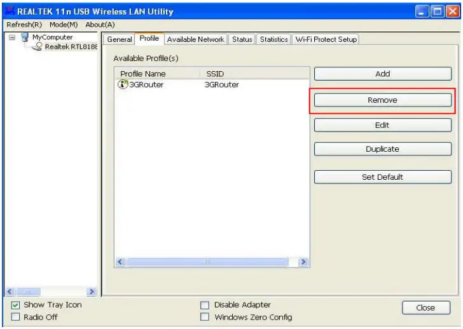Click the Edit profile button
The image size is (463, 329).
coord(383,125)
